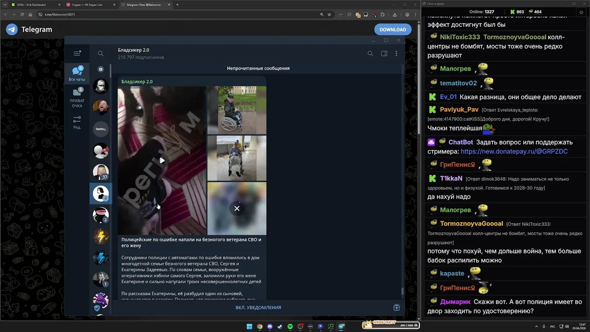Play the video in the post
Image resolution: width=590 pixels, height=332 pixels.
(x=162, y=160)
